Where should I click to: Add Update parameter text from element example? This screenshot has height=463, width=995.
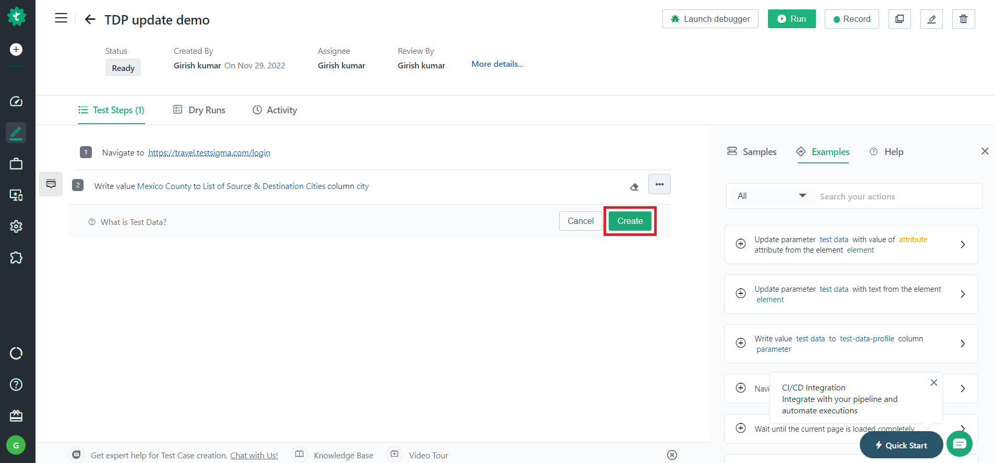click(741, 293)
